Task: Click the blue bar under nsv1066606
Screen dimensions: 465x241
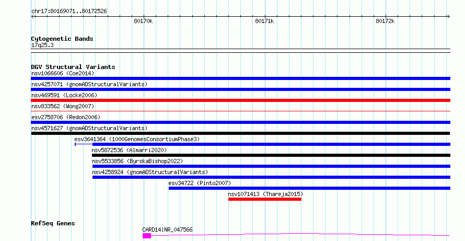Action: 240,78
